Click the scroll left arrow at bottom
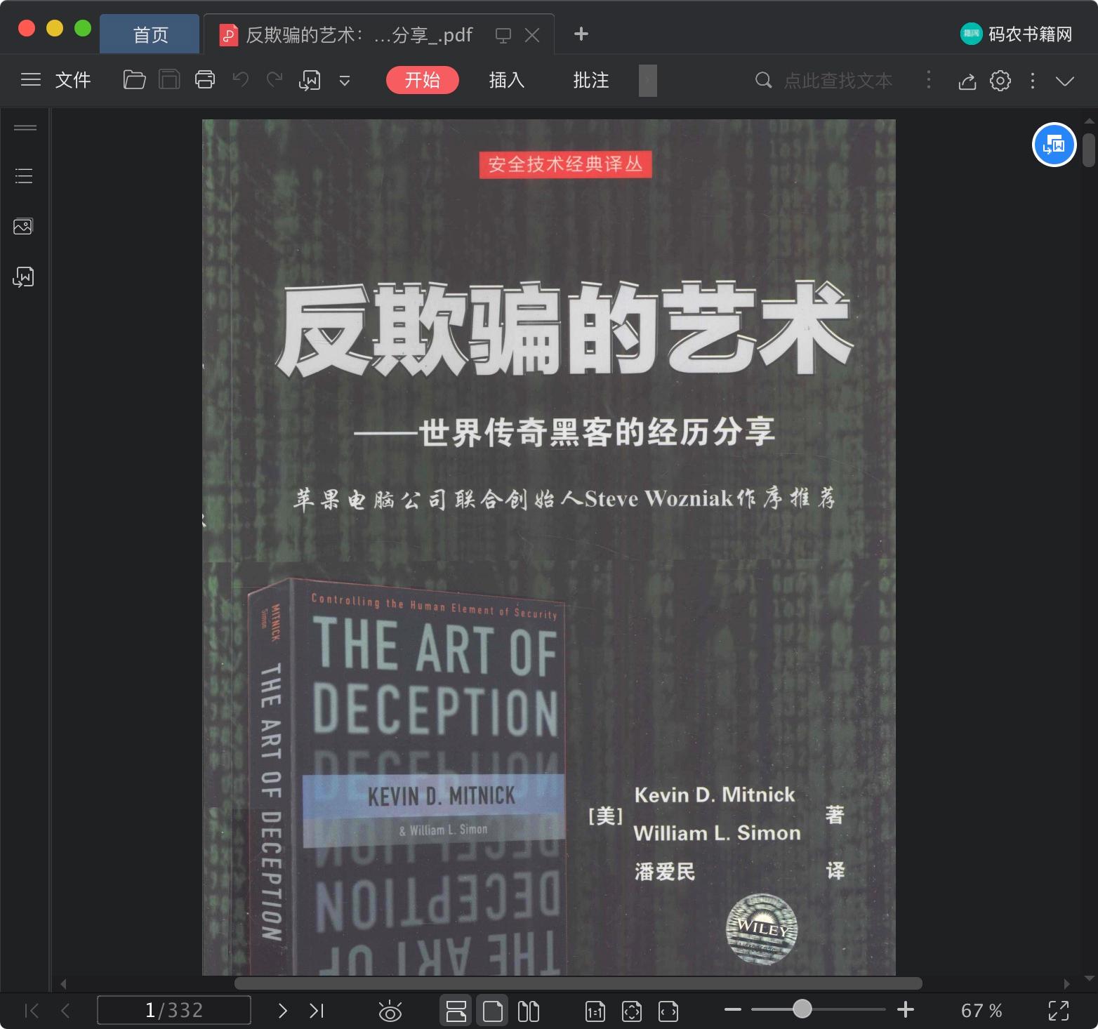Screen dimensions: 1098x1029 point(63,983)
